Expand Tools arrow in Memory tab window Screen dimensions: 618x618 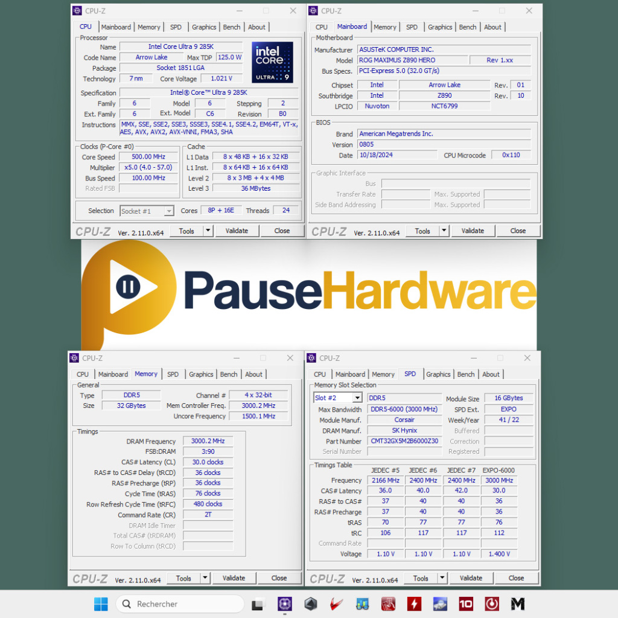coord(205,578)
